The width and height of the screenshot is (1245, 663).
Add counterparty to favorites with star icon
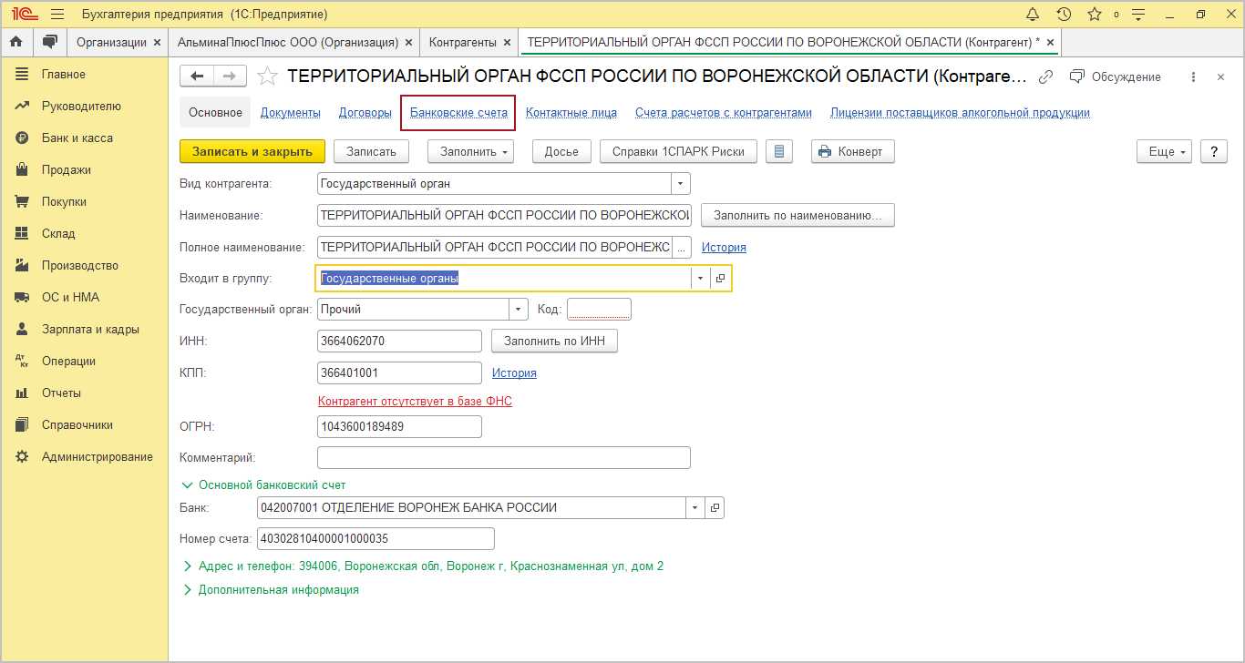267,76
